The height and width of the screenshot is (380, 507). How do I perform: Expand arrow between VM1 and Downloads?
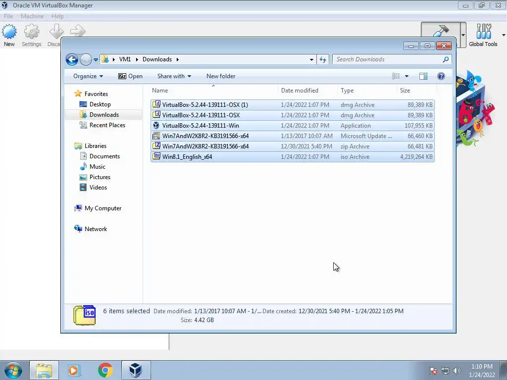click(x=137, y=59)
